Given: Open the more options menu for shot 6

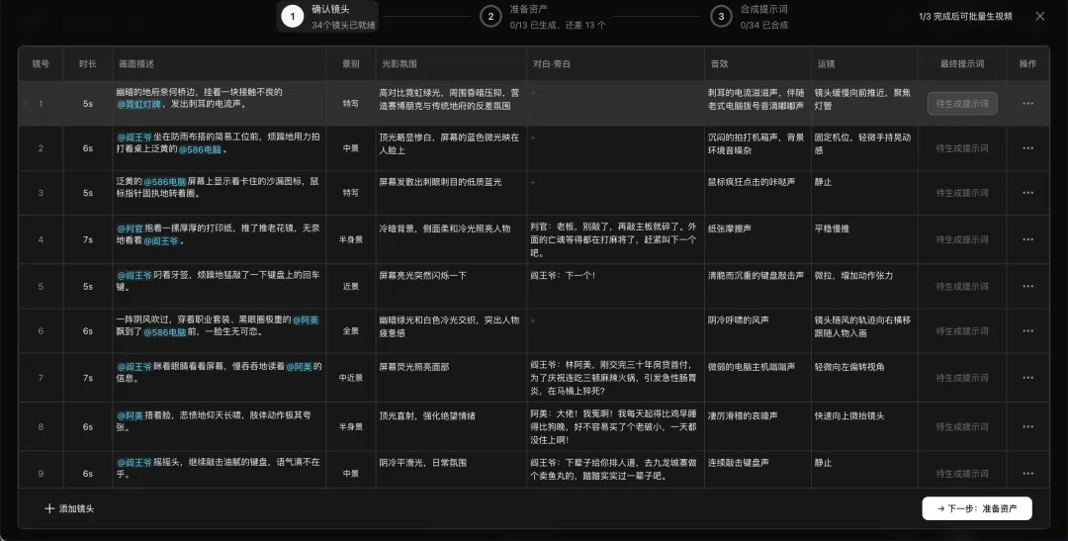Looking at the screenshot, I should (x=1027, y=331).
